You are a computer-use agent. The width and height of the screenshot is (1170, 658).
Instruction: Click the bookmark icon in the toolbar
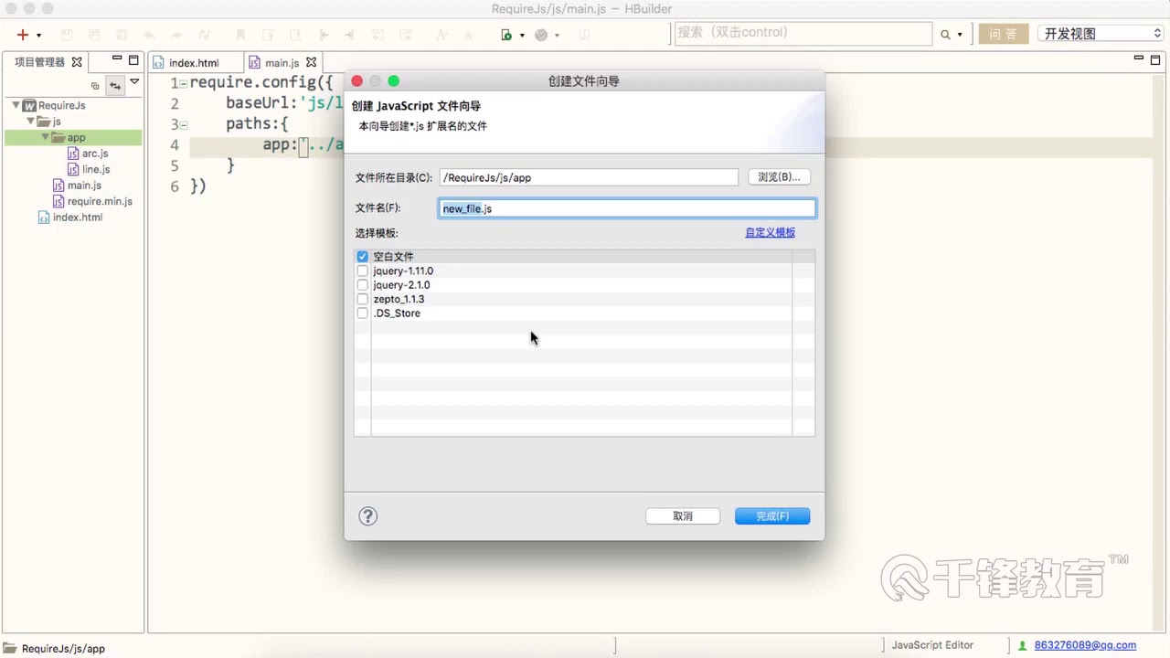[240, 35]
